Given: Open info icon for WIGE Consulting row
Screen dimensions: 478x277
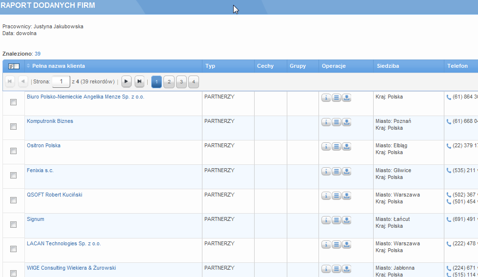Looking at the screenshot, I should [x=326, y=269].
